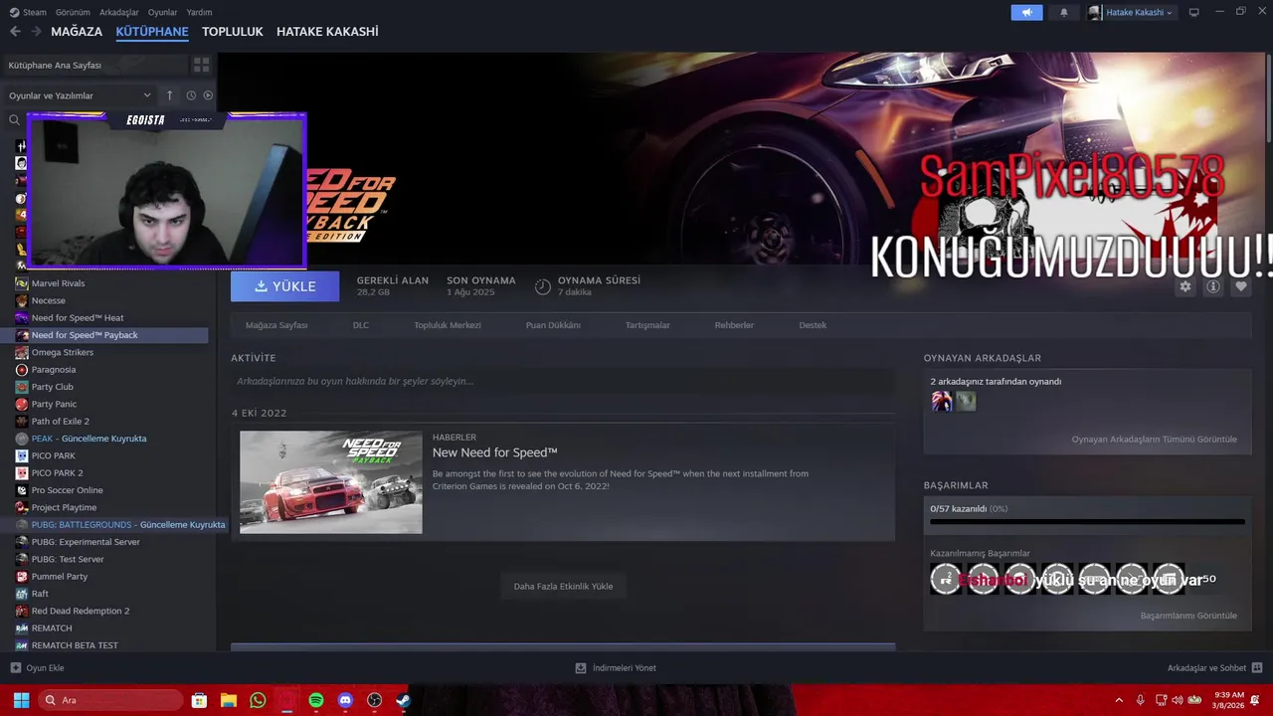Click the recent activity clock filter icon

[x=191, y=95]
